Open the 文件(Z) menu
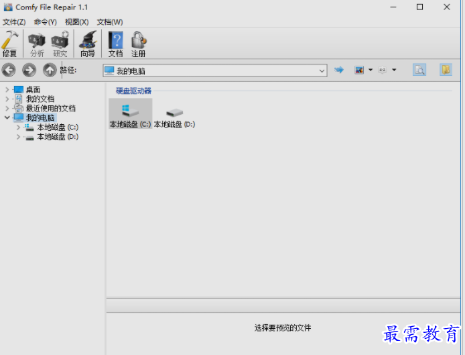The image size is (465, 355). [14, 22]
